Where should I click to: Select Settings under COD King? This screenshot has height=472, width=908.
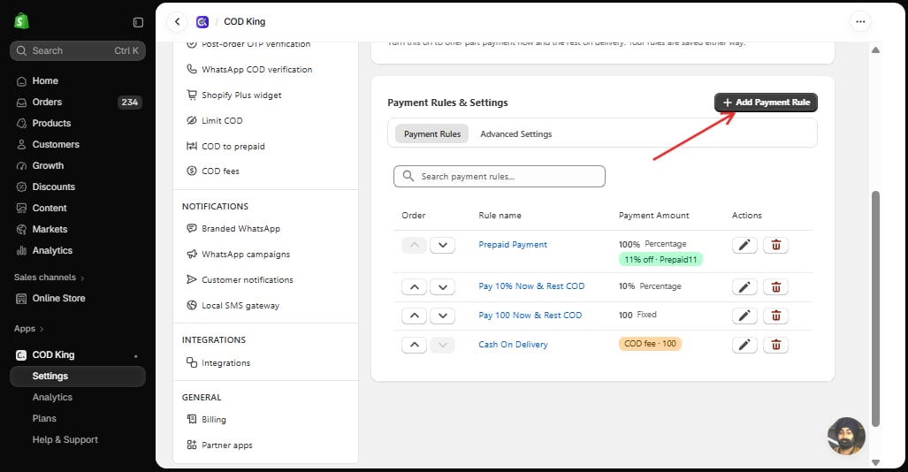pyautogui.click(x=78, y=376)
